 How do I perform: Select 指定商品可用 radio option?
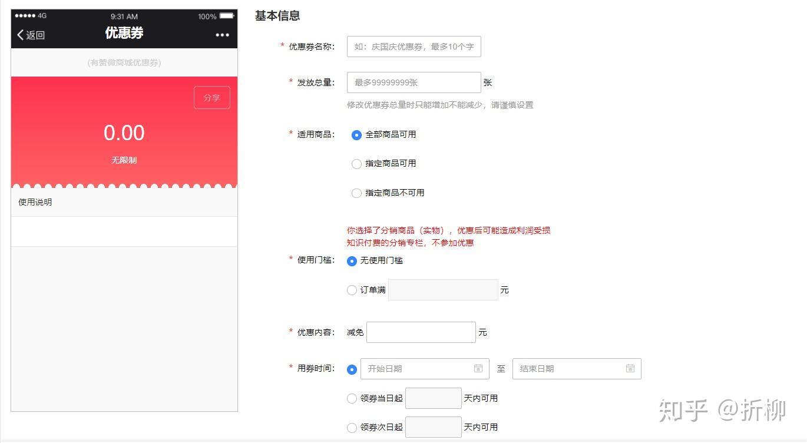(x=356, y=164)
